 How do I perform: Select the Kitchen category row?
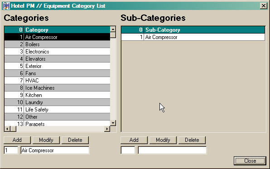57,95
